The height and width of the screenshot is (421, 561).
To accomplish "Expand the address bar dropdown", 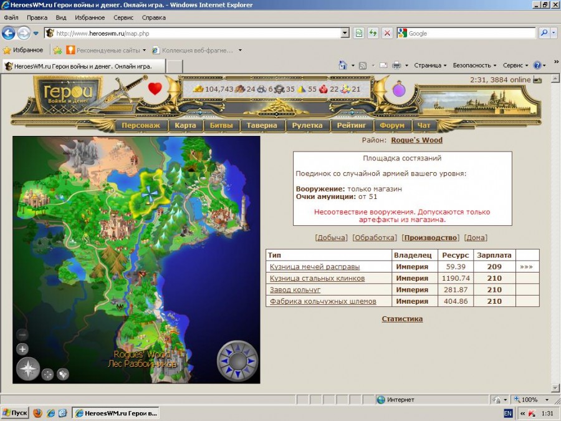I will click(345, 33).
